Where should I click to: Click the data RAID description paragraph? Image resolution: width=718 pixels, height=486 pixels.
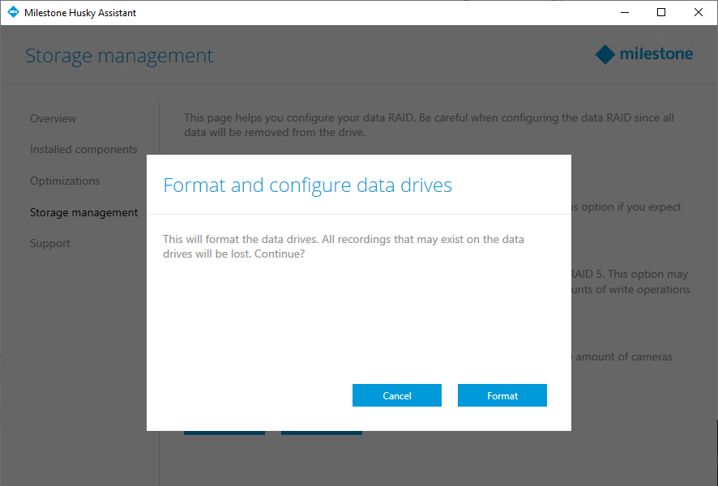click(x=429, y=125)
